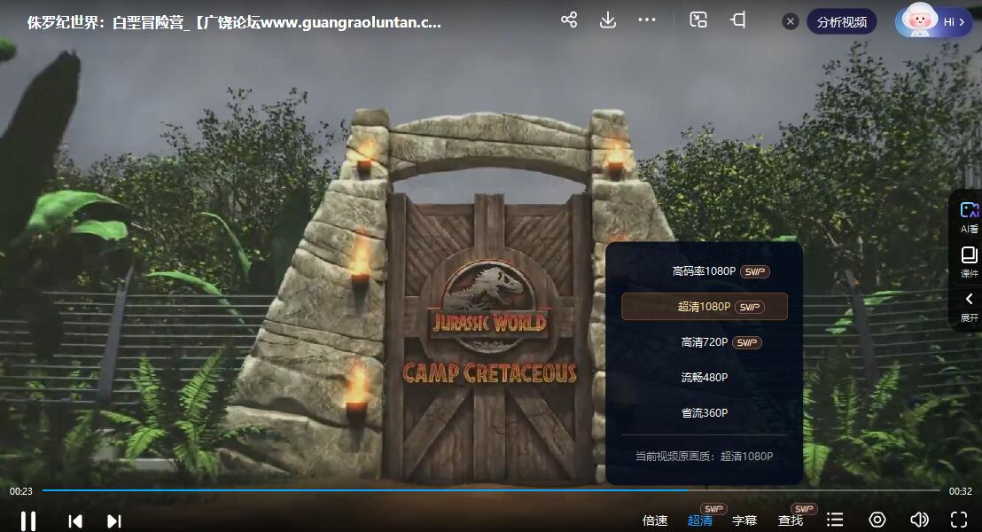Open the three-dot more options menu

tap(647, 20)
